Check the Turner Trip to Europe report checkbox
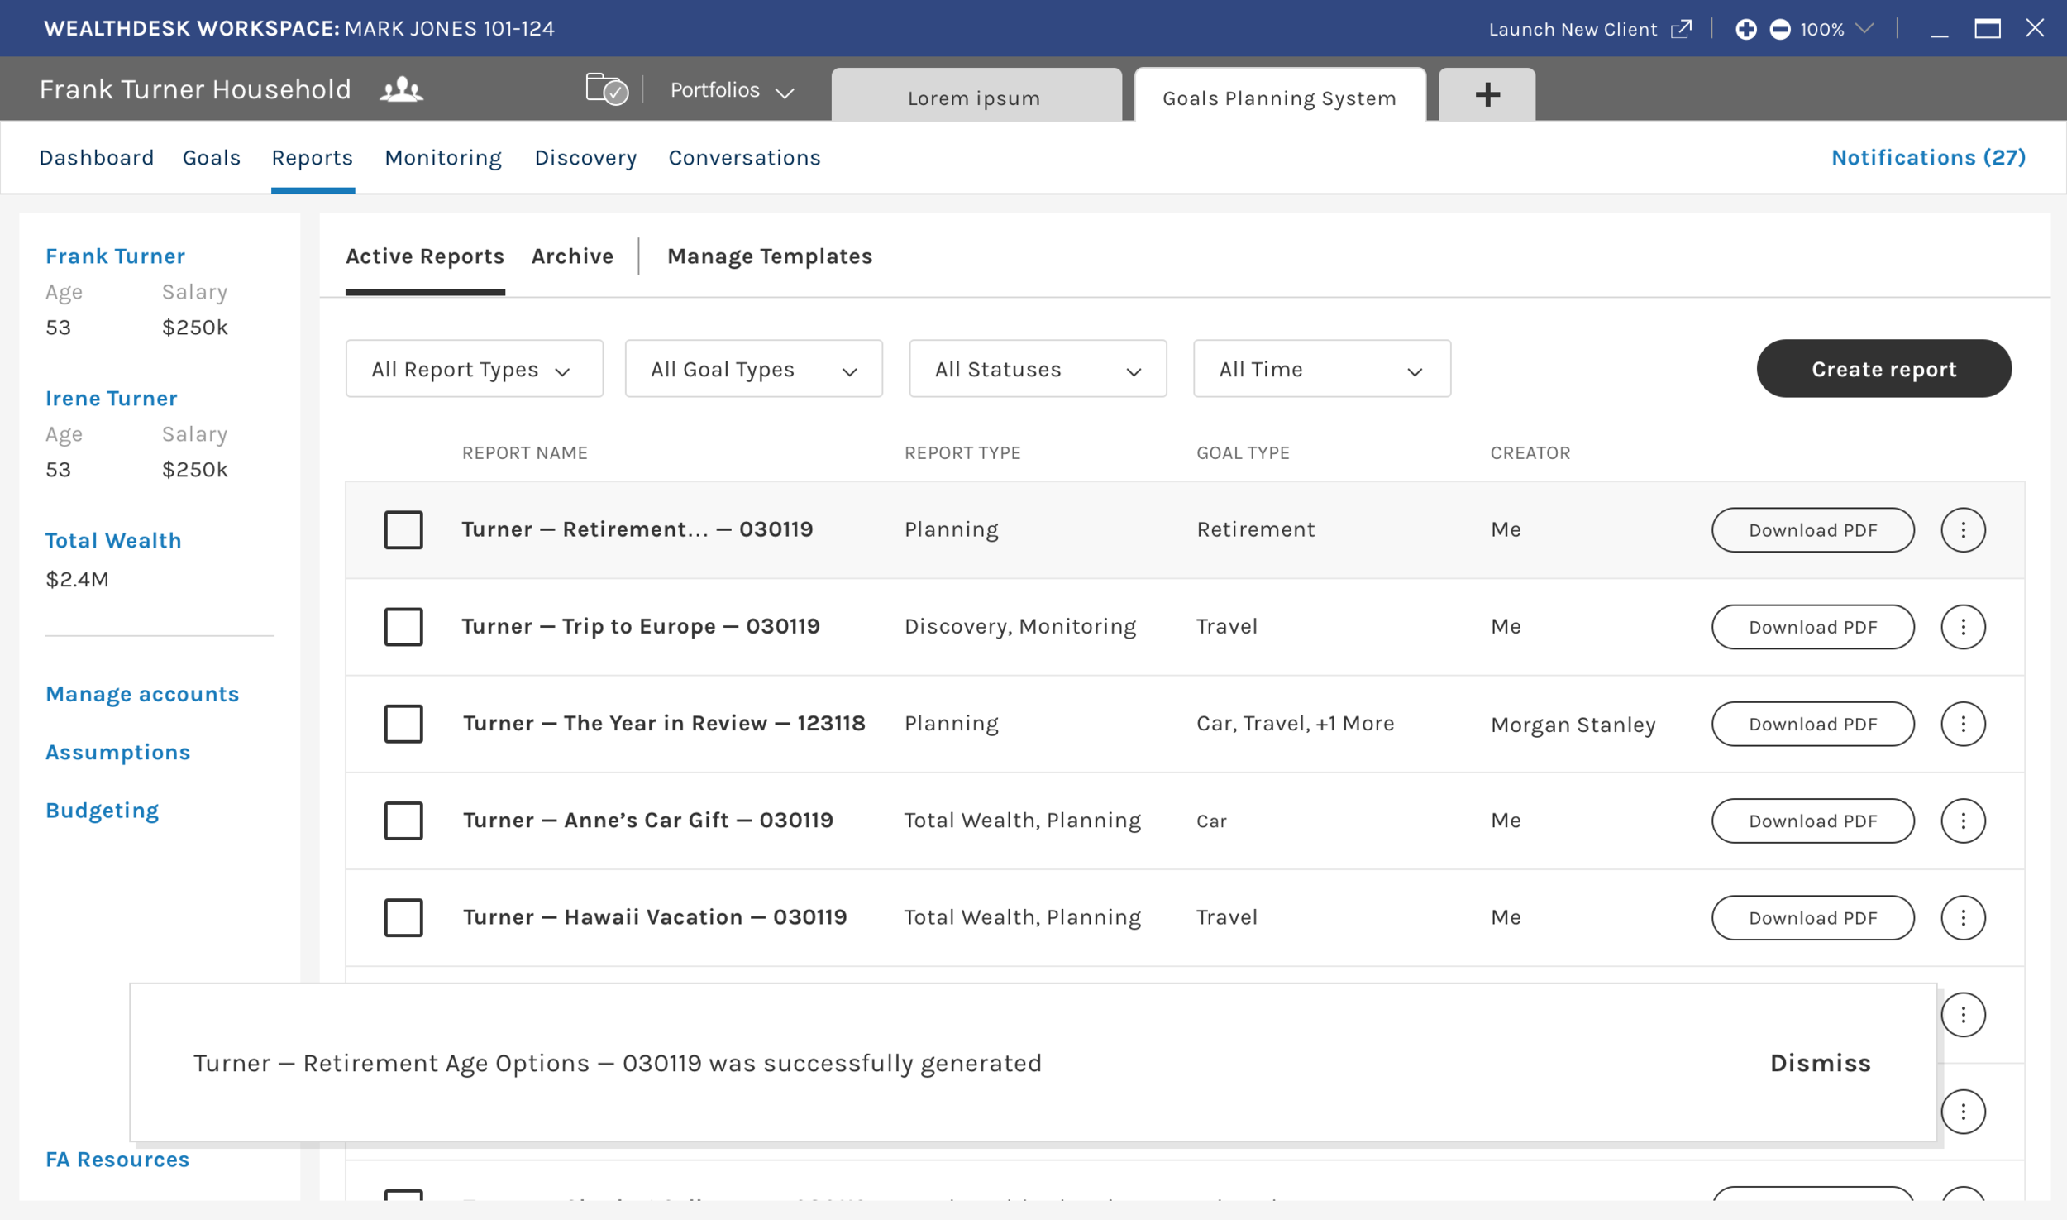The height and width of the screenshot is (1220, 2067). pyautogui.click(x=403, y=627)
